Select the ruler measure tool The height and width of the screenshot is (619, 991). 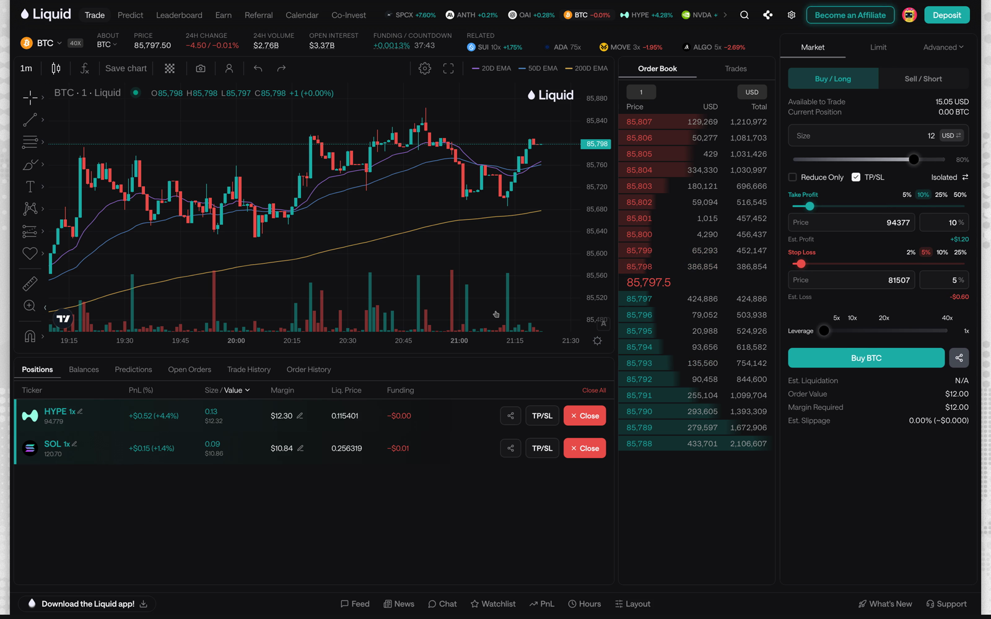pyautogui.click(x=30, y=284)
